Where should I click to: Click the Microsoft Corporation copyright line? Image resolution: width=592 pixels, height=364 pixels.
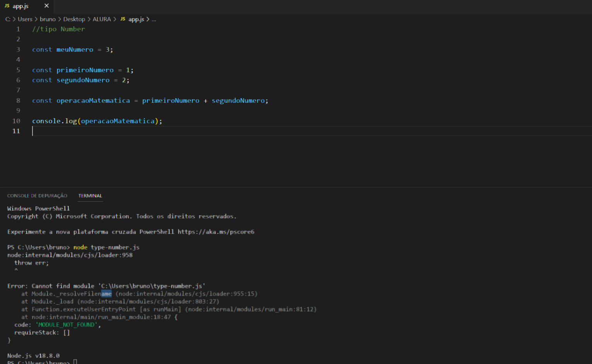122,216
